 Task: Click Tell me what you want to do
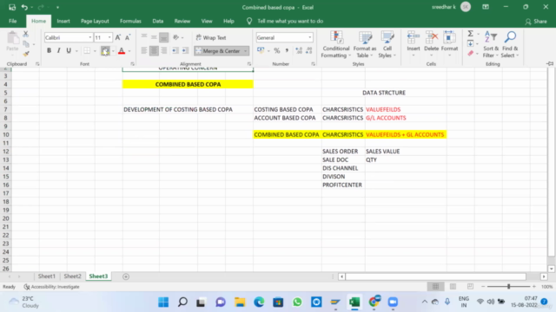coord(290,21)
